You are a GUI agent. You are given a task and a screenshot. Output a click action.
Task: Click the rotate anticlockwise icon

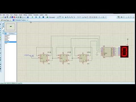coord(3,26)
